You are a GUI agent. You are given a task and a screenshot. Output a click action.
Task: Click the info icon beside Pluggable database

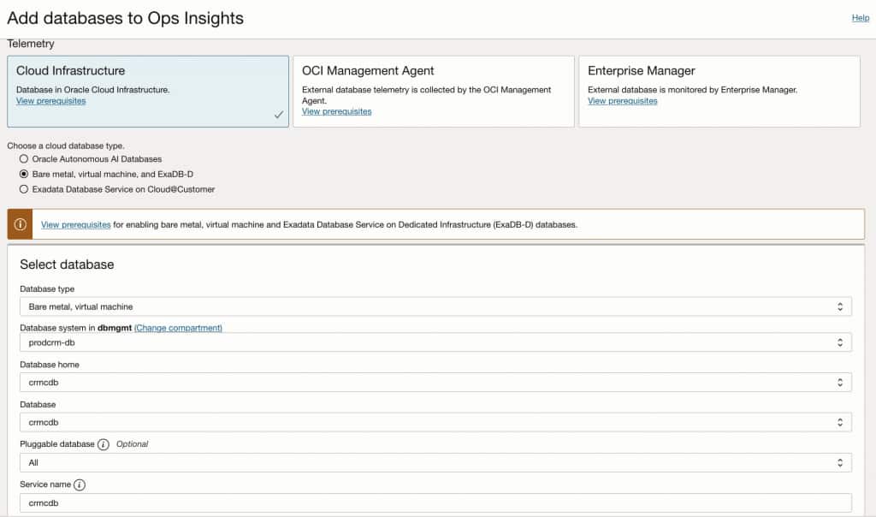coord(104,444)
